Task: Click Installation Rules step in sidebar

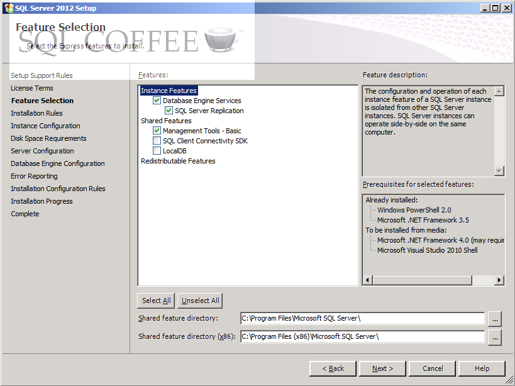Action: 36,113
